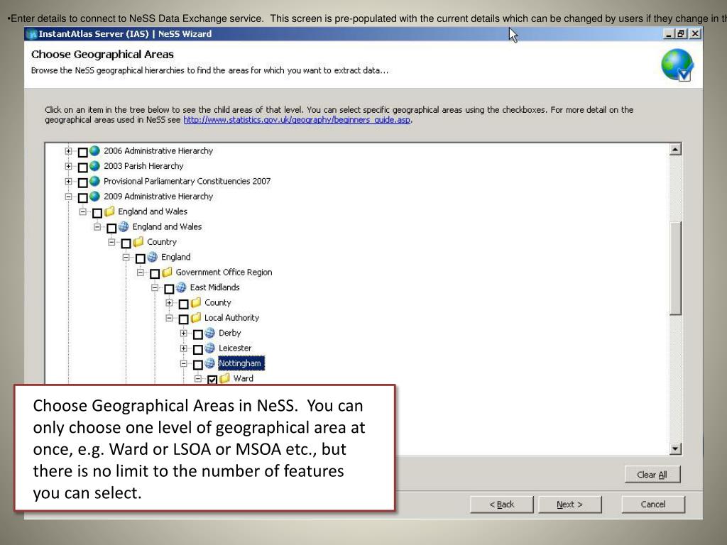Click the wizard globe checkmark logo

[677, 65]
